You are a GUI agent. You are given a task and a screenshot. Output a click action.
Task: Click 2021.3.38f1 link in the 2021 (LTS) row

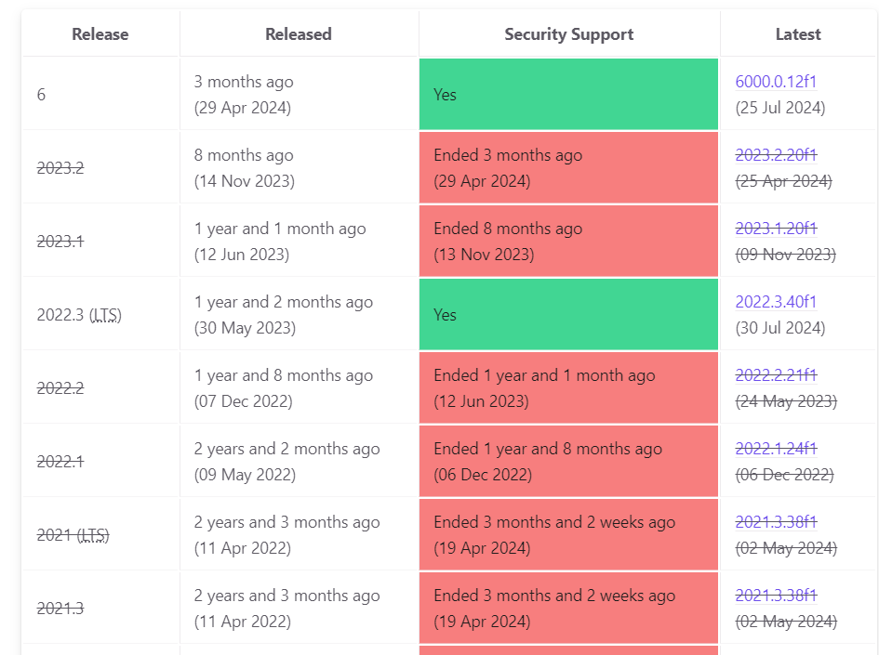[776, 522]
